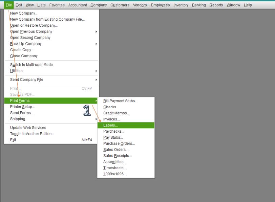The image size is (275, 202).
Task: Choose Exit from File menu
Action: [x=51, y=140]
